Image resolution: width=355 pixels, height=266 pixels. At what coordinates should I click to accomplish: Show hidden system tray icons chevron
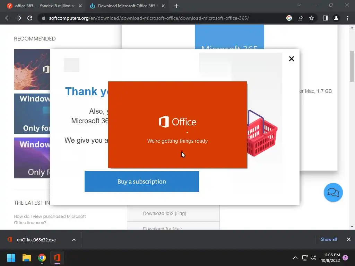point(295,258)
